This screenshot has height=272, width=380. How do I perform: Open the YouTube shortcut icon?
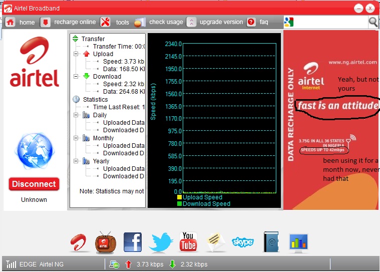[188, 242]
